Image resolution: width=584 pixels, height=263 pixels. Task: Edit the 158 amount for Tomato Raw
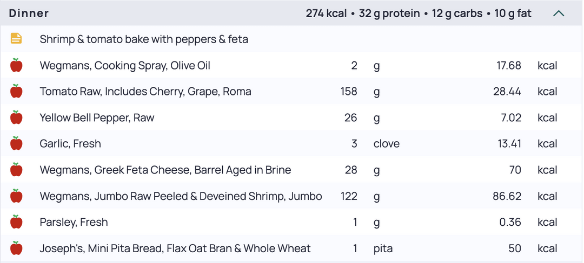point(349,92)
